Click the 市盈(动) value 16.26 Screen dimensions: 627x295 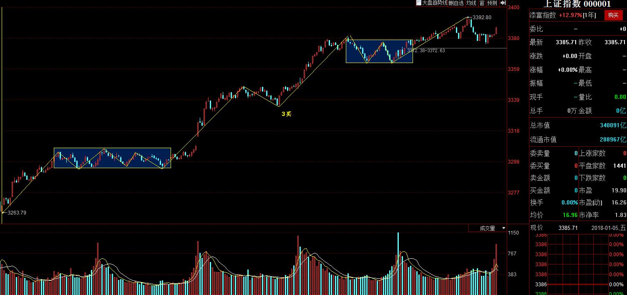coord(619,202)
